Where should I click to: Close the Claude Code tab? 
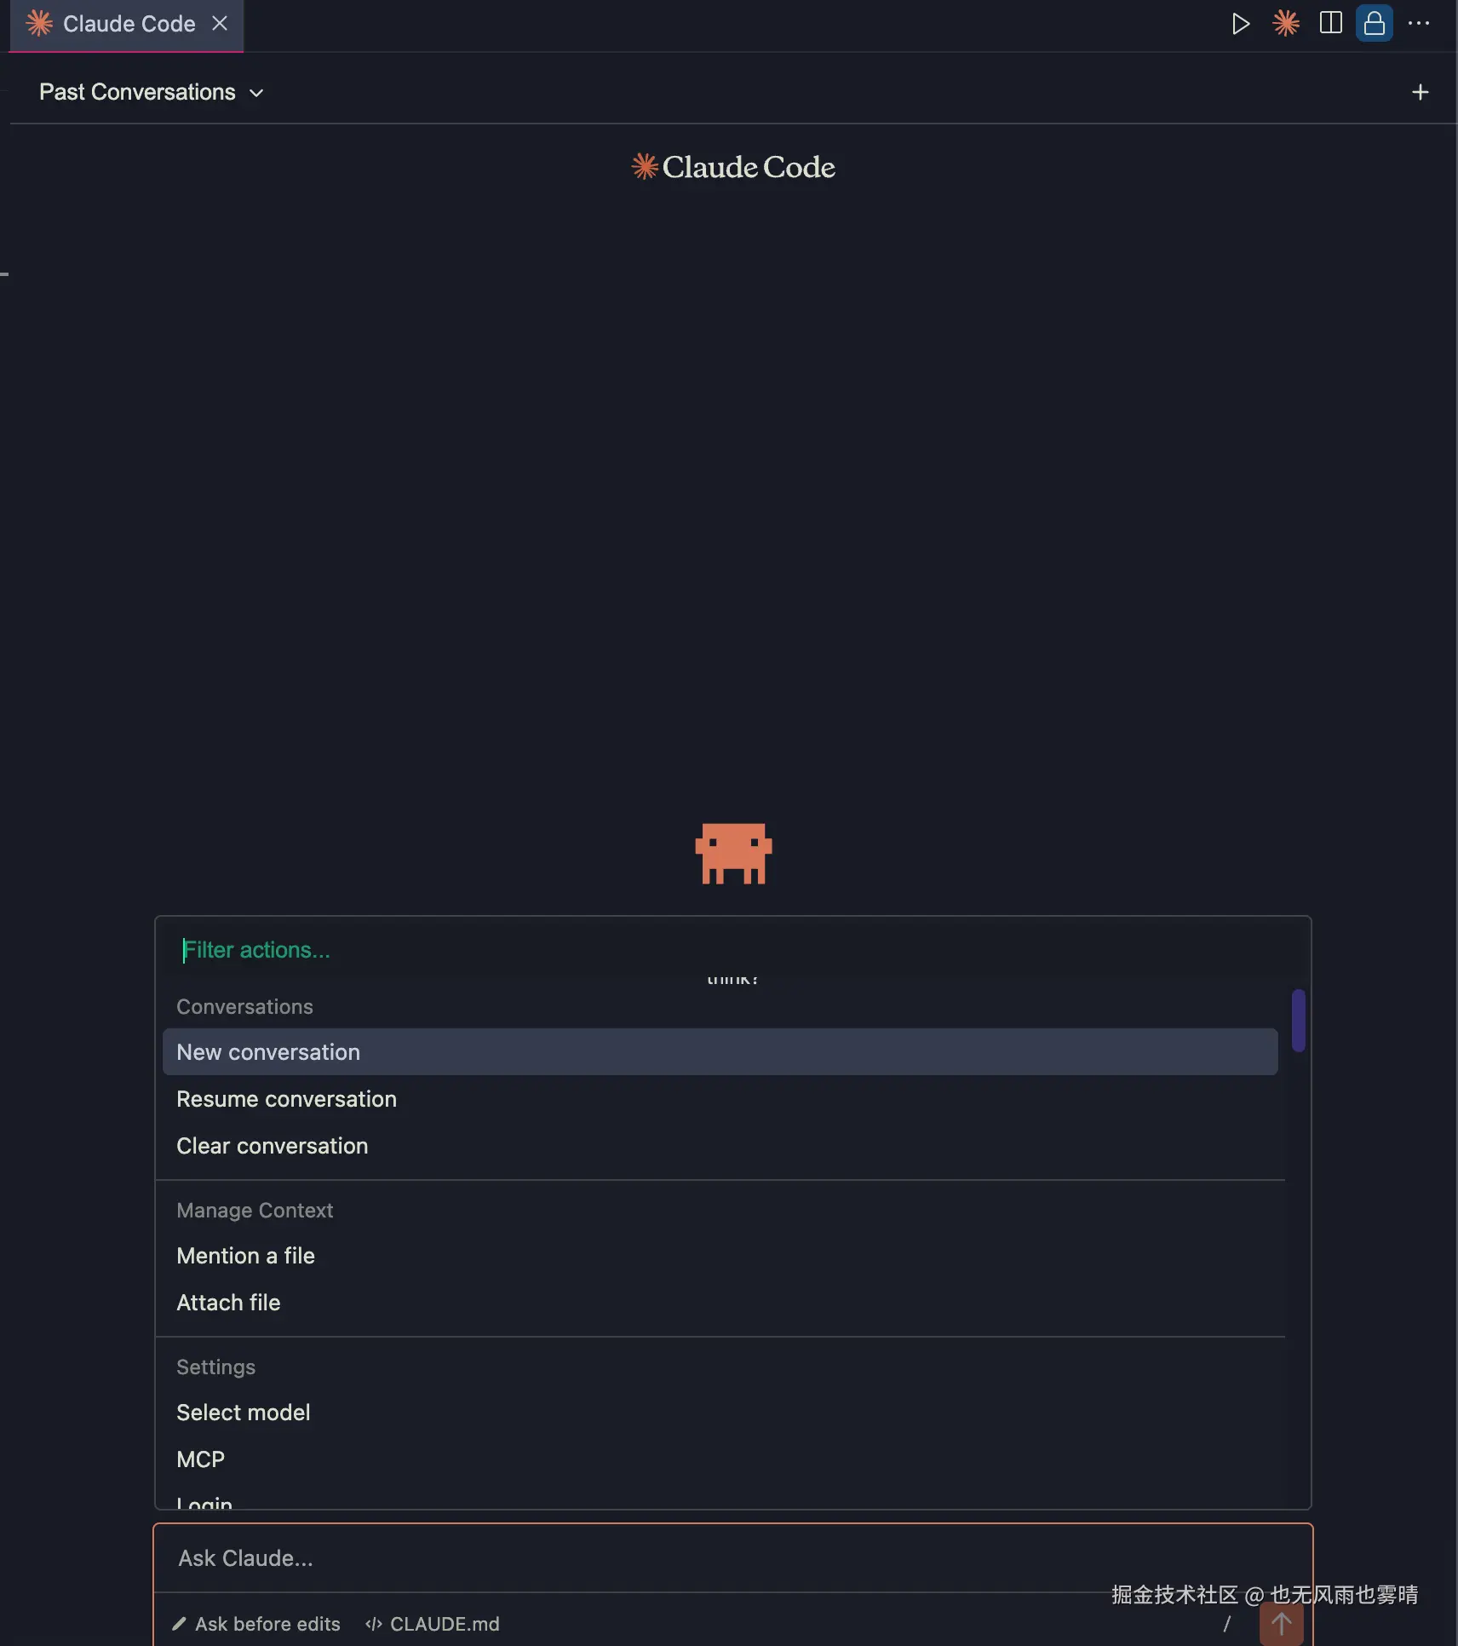220,23
